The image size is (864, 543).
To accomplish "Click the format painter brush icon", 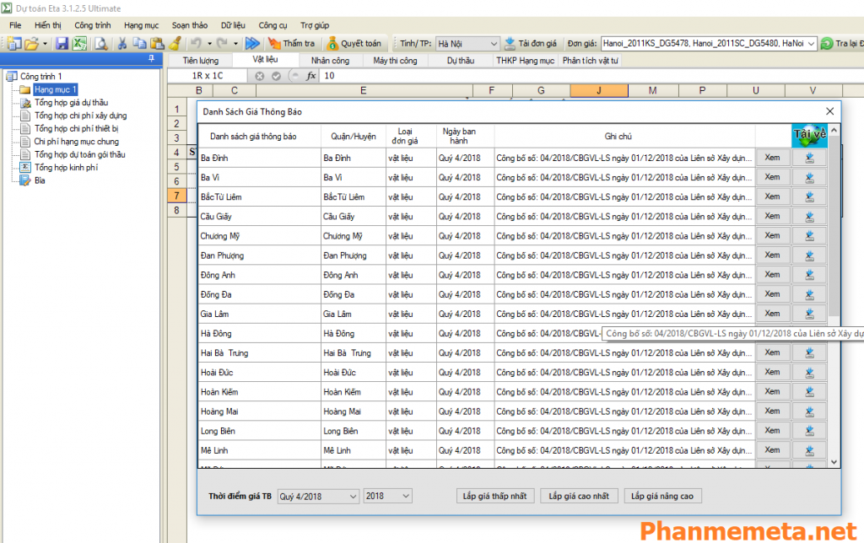I will (175, 43).
